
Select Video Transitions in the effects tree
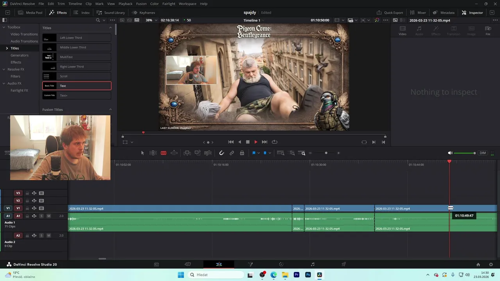24,34
